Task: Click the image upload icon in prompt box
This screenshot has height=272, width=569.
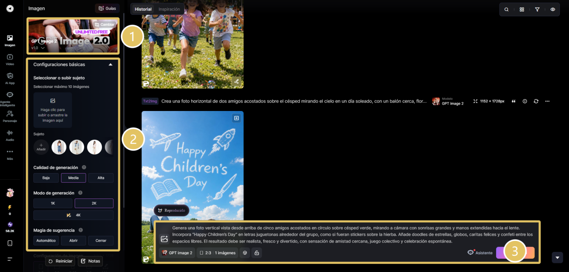Action: click(164, 239)
